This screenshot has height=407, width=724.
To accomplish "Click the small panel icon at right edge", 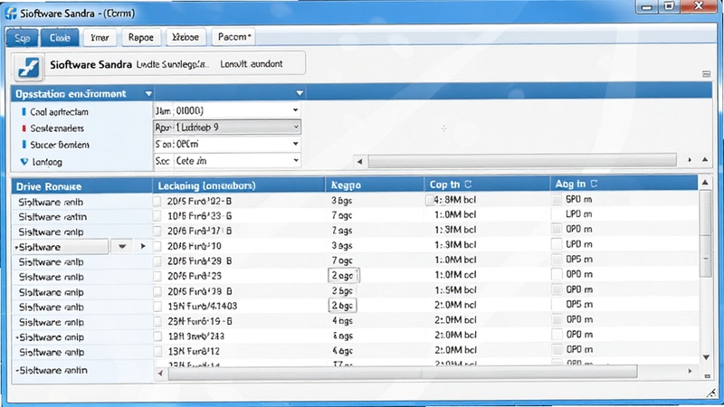I will click(x=706, y=74).
